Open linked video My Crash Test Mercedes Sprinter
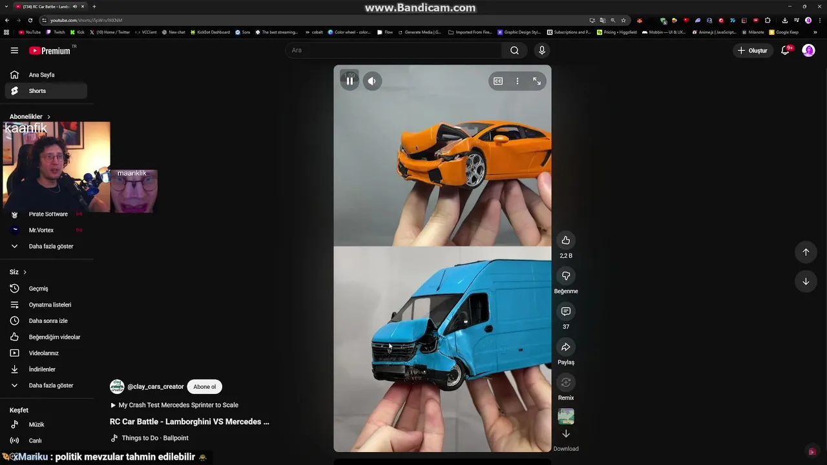Screen dimensions: 827x465 [x=174, y=405]
